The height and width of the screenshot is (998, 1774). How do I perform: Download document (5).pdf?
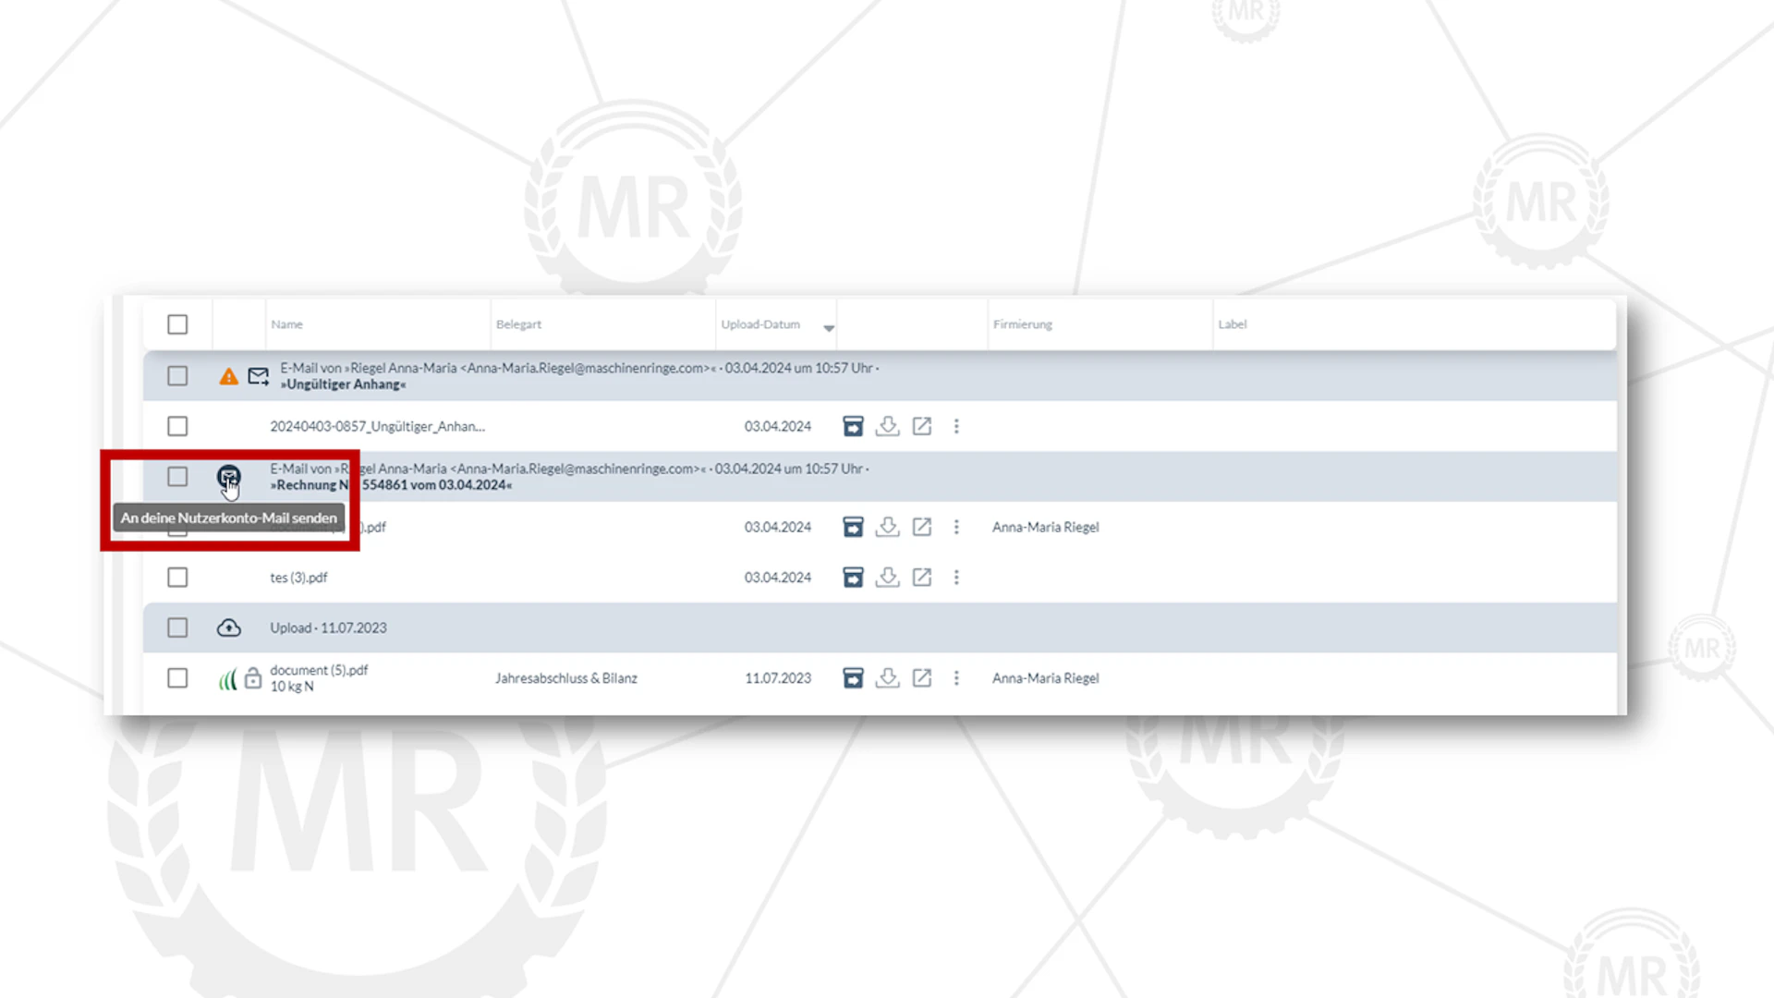tap(887, 678)
